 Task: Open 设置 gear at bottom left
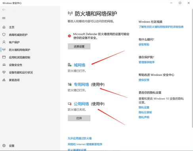(x=4, y=145)
